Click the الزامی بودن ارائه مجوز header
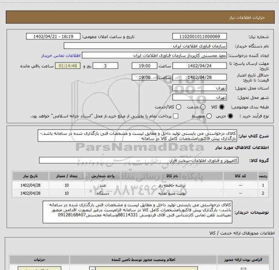279x270 pixels. pos(243,260)
